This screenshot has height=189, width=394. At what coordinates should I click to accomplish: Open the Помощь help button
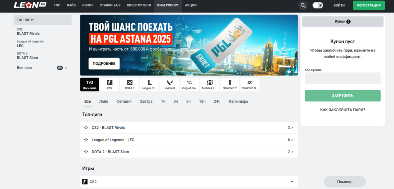tap(345, 182)
